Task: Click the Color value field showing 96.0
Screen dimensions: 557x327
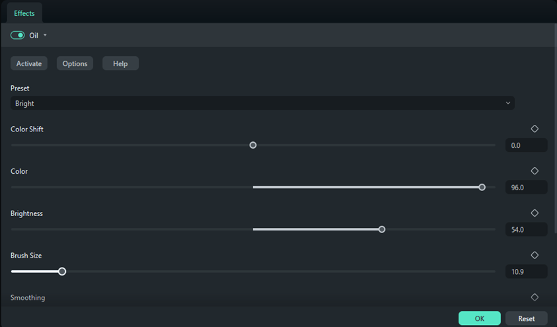Action: click(x=526, y=188)
